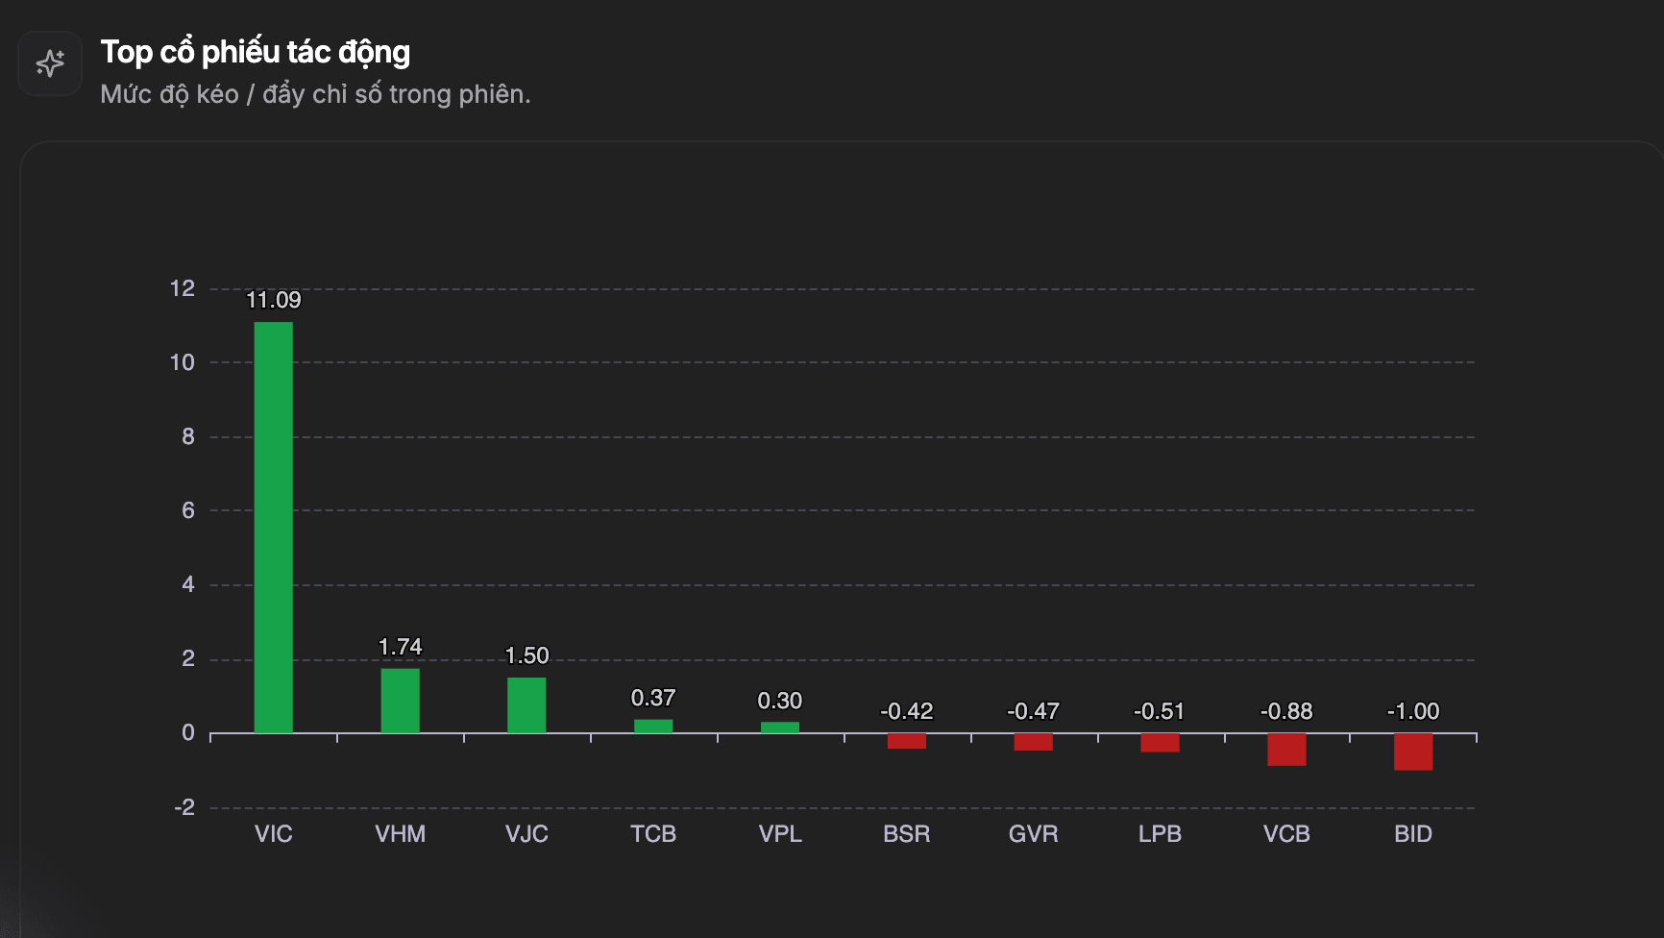1664x938 pixels.
Task: Select the green VIC bar
Action: click(x=274, y=528)
